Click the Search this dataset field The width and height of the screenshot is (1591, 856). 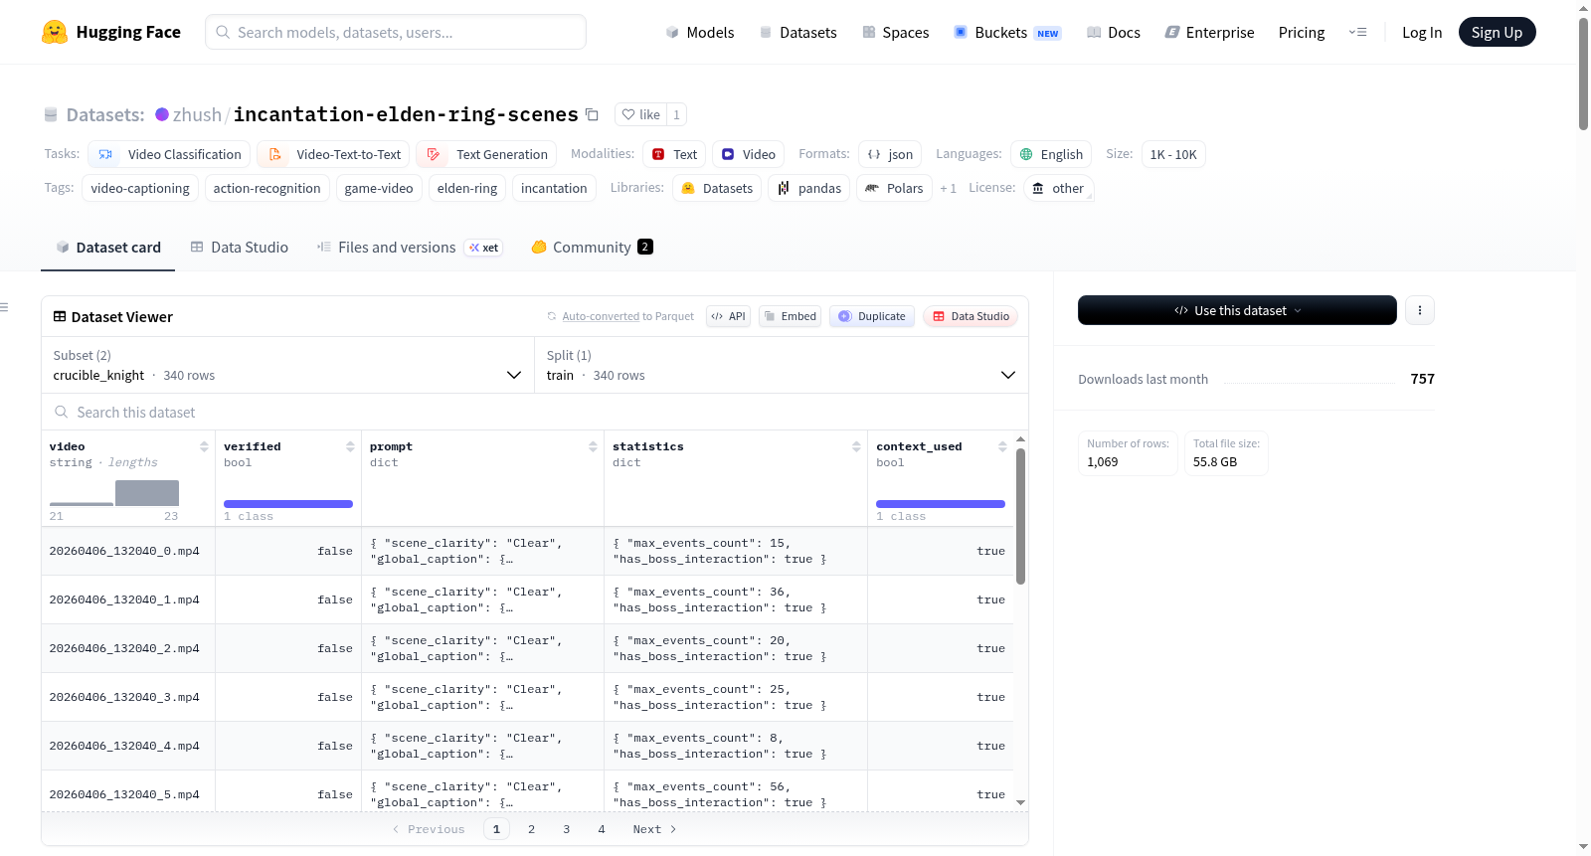click(535, 412)
